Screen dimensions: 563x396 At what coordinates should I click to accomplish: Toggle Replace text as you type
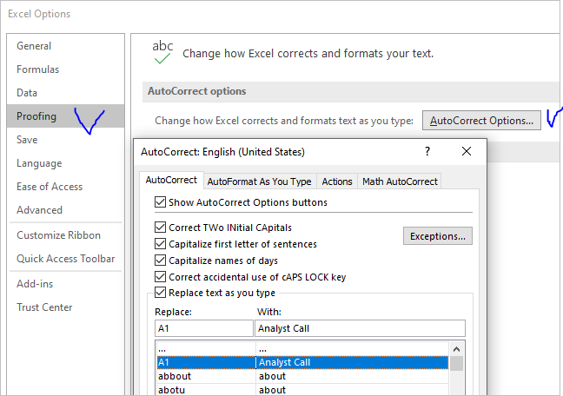click(x=160, y=293)
